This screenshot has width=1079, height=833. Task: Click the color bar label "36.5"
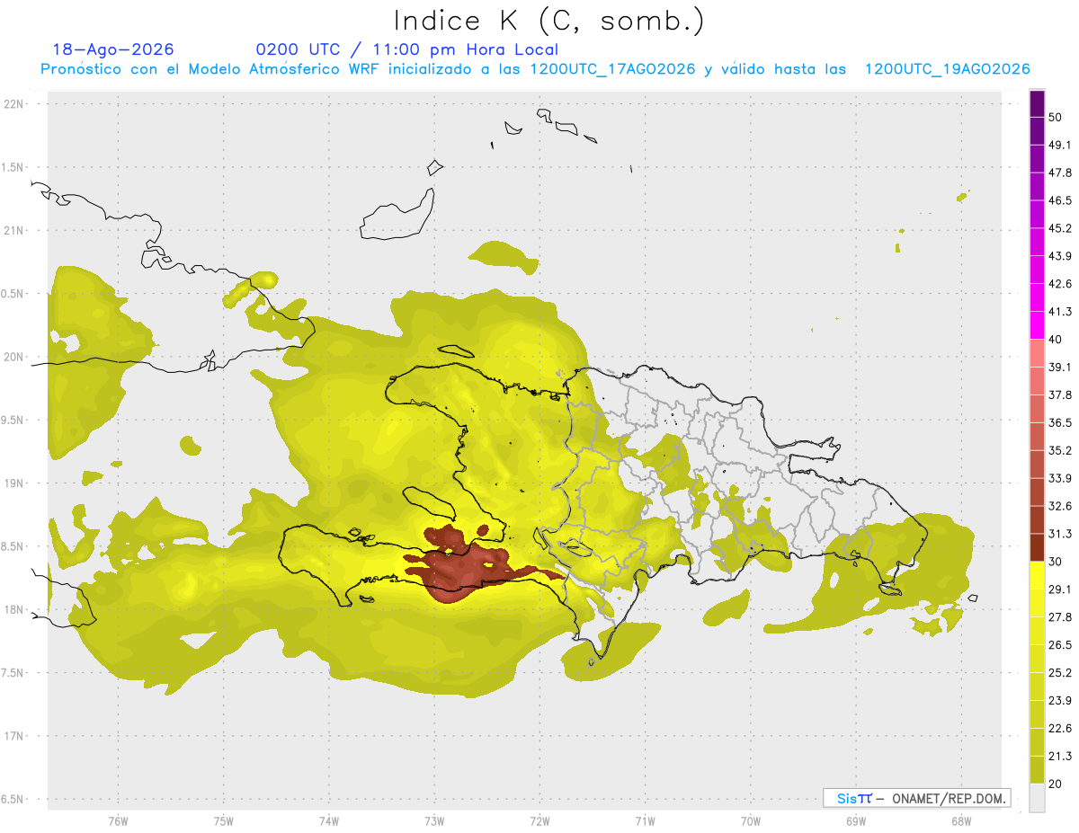(1060, 422)
